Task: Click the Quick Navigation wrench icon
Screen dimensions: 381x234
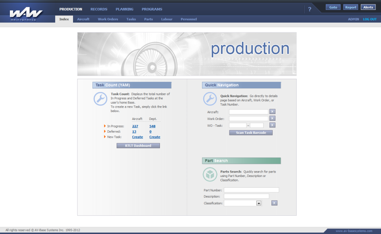Action: (210, 99)
